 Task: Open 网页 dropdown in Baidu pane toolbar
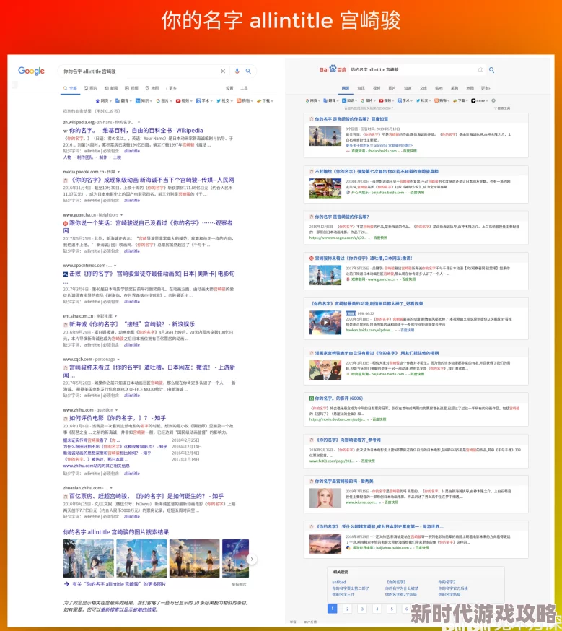point(313,100)
